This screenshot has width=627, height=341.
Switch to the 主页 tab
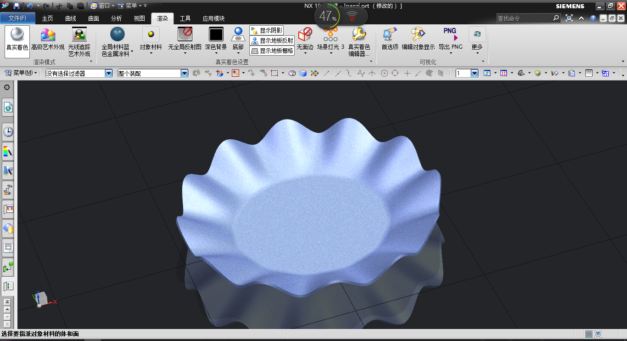(48, 18)
